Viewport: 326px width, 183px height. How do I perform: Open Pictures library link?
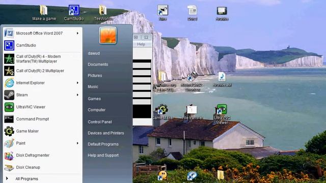point(95,76)
